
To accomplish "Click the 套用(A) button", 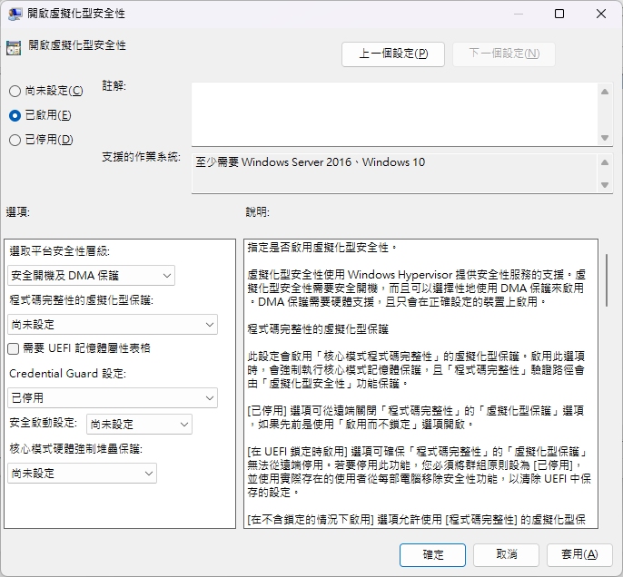I will [x=579, y=555].
